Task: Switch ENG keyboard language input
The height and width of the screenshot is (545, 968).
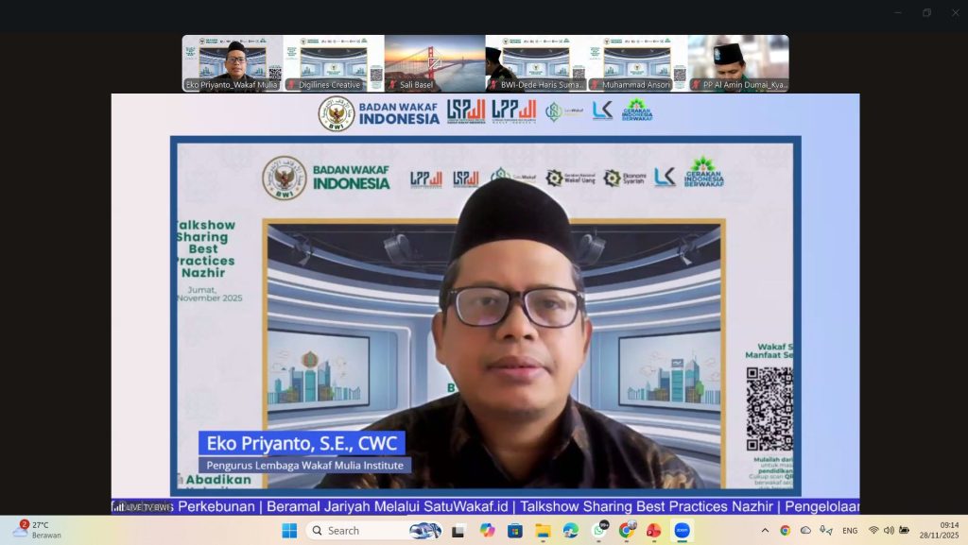Action: coord(850,531)
